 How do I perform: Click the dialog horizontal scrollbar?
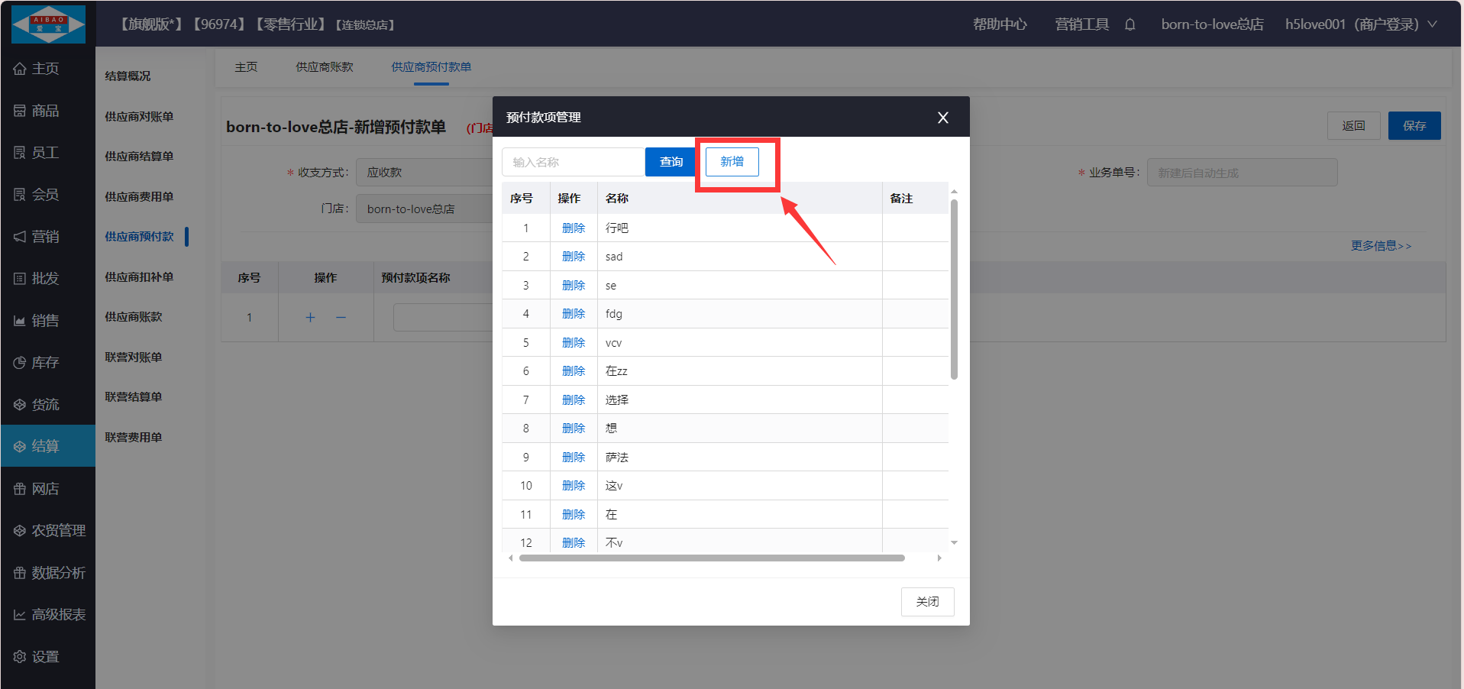point(711,558)
